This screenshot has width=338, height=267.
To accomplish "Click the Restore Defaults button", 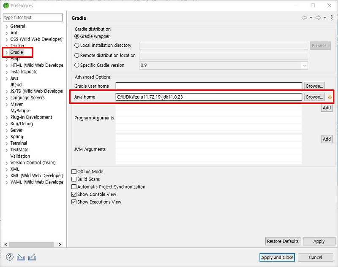I will (283, 241).
